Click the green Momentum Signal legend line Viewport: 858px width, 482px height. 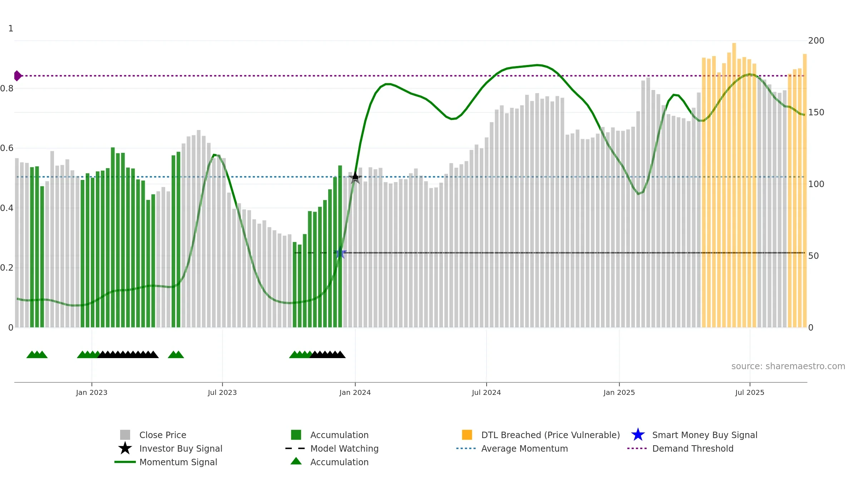pyautogui.click(x=125, y=462)
